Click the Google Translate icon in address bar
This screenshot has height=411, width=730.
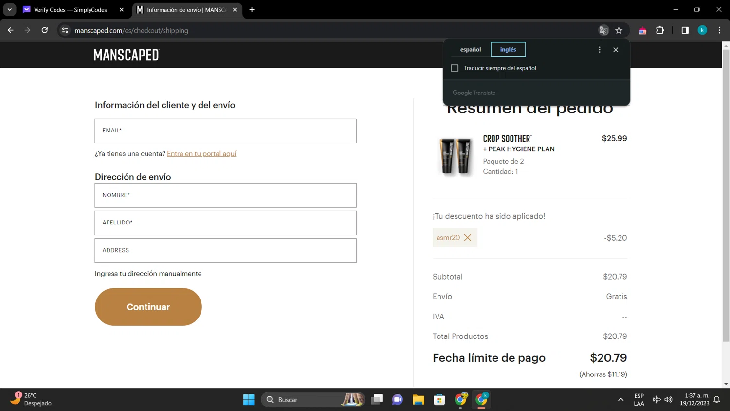(x=603, y=30)
